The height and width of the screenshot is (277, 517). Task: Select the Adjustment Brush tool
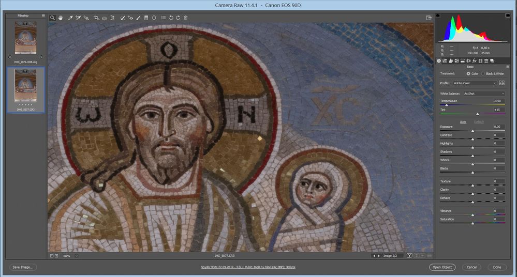[139, 18]
